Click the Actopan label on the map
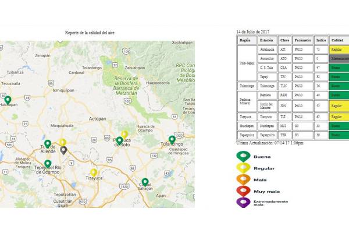 click(98, 119)
